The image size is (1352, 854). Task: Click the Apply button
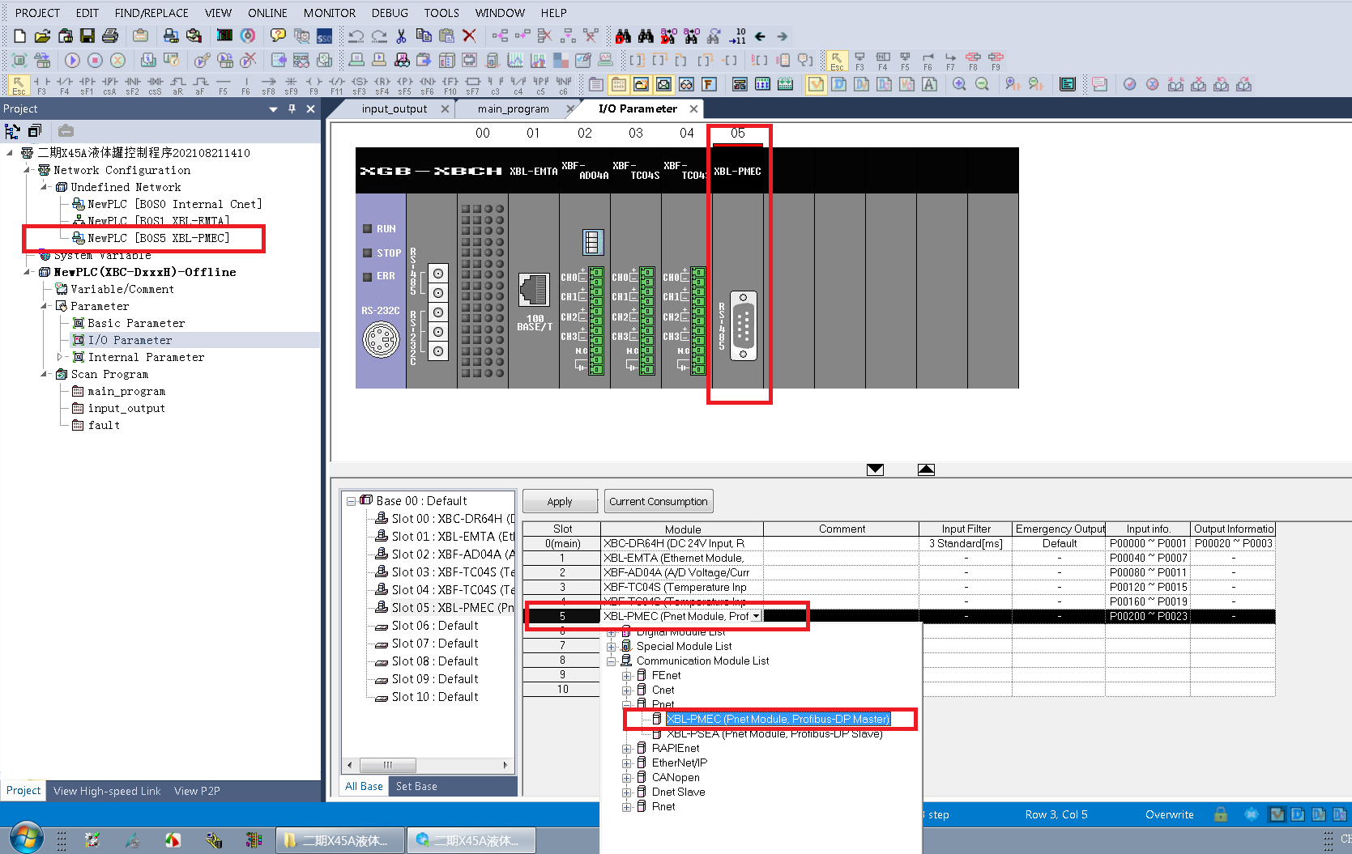click(559, 502)
